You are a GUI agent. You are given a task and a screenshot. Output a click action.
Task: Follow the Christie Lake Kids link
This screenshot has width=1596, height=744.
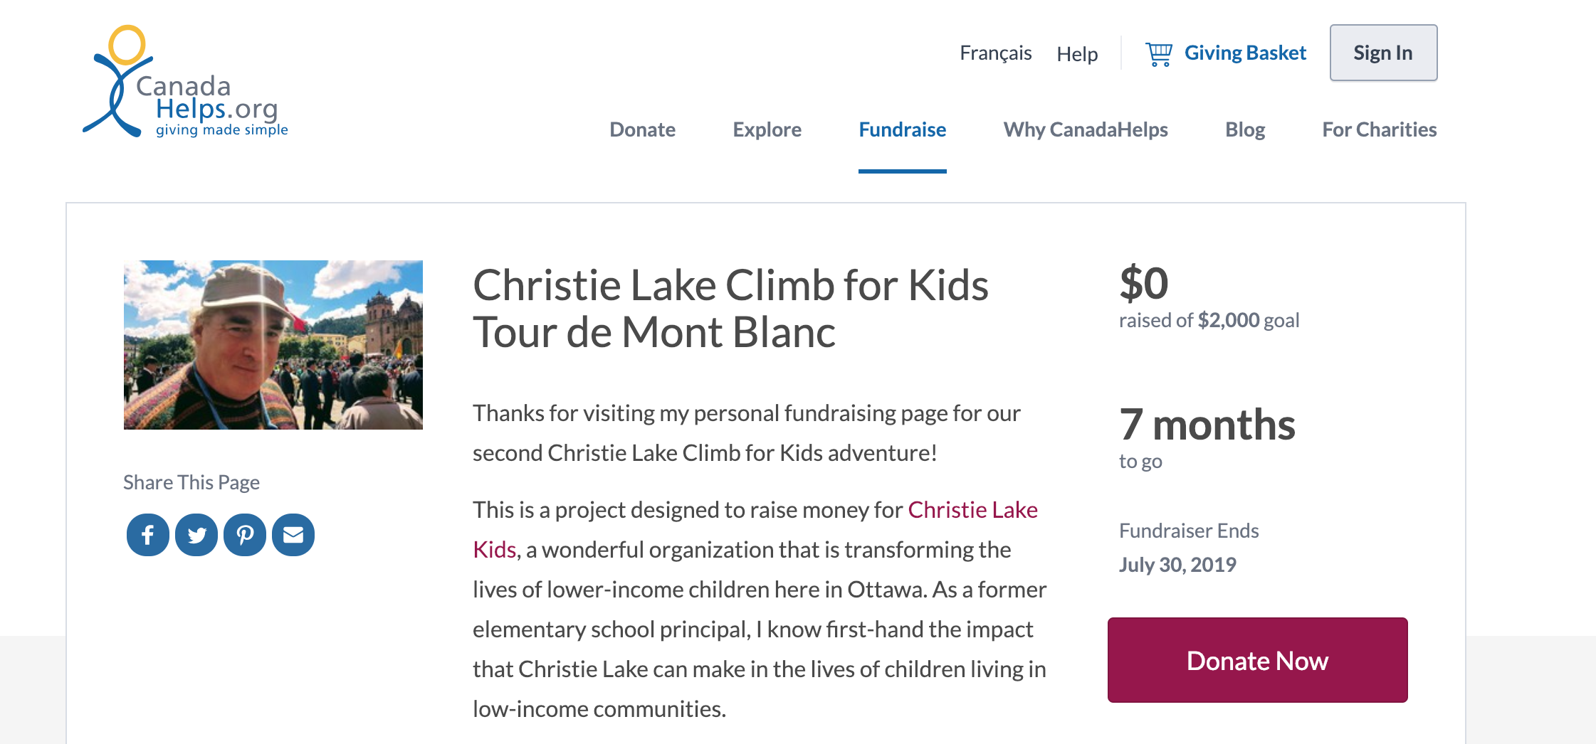coord(972,510)
